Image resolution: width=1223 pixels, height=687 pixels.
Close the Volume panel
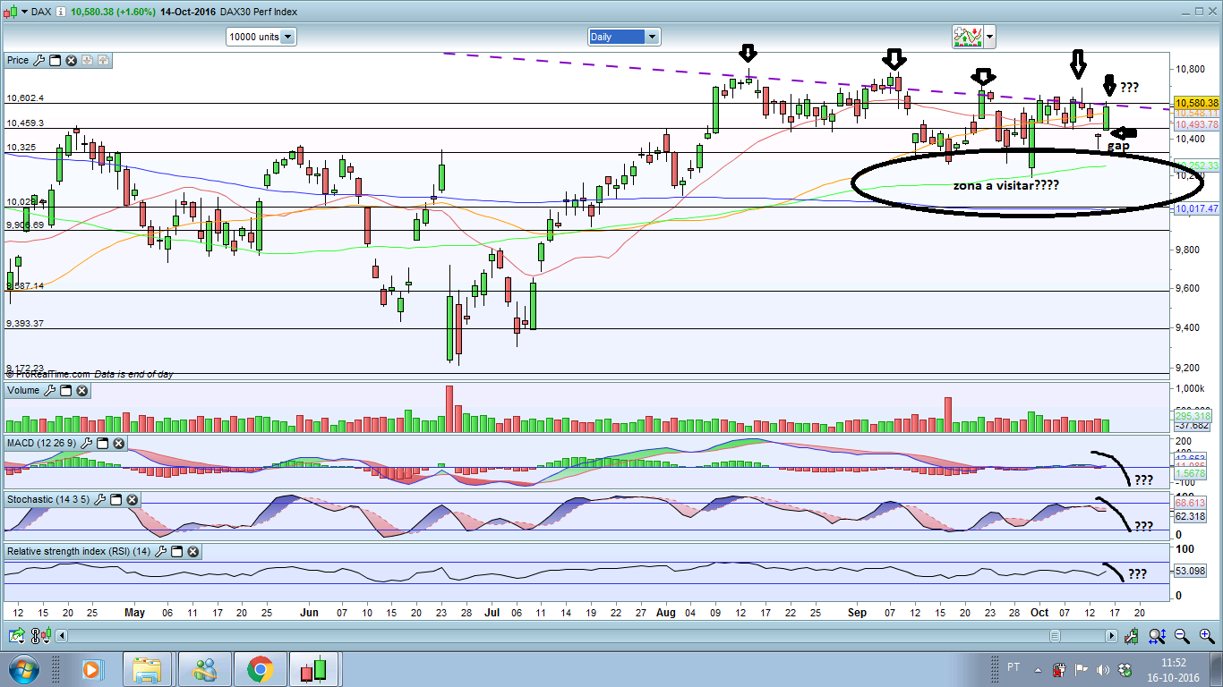(81, 391)
